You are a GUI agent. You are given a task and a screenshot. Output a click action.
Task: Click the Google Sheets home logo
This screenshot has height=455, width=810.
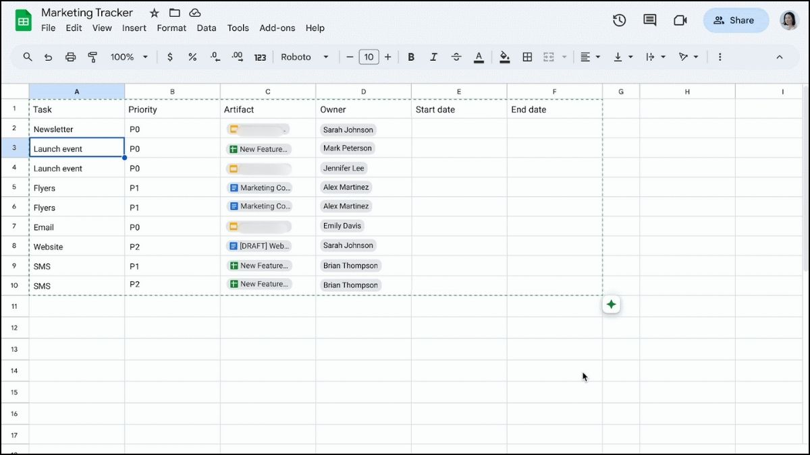coord(24,20)
